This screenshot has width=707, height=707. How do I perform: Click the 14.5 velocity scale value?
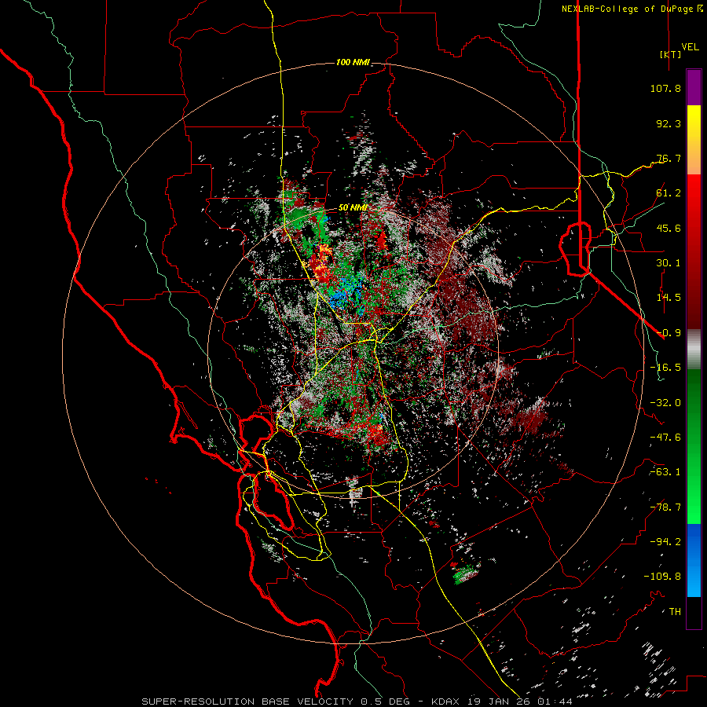[x=669, y=298]
